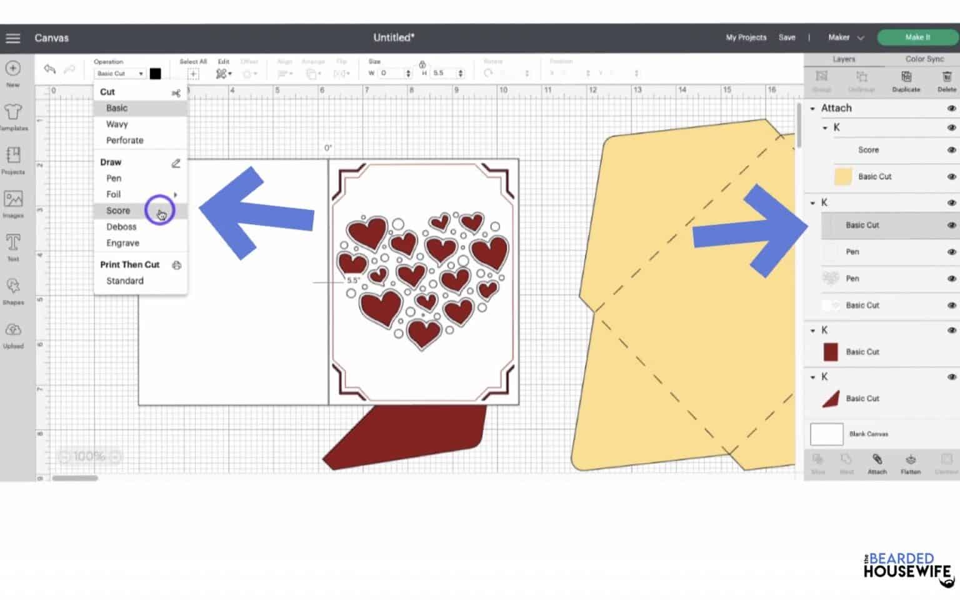
Task: Click the Make It button
Action: click(x=916, y=37)
